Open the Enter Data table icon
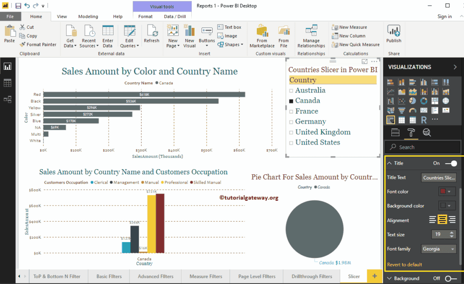This screenshot has height=284, width=464. (x=108, y=36)
